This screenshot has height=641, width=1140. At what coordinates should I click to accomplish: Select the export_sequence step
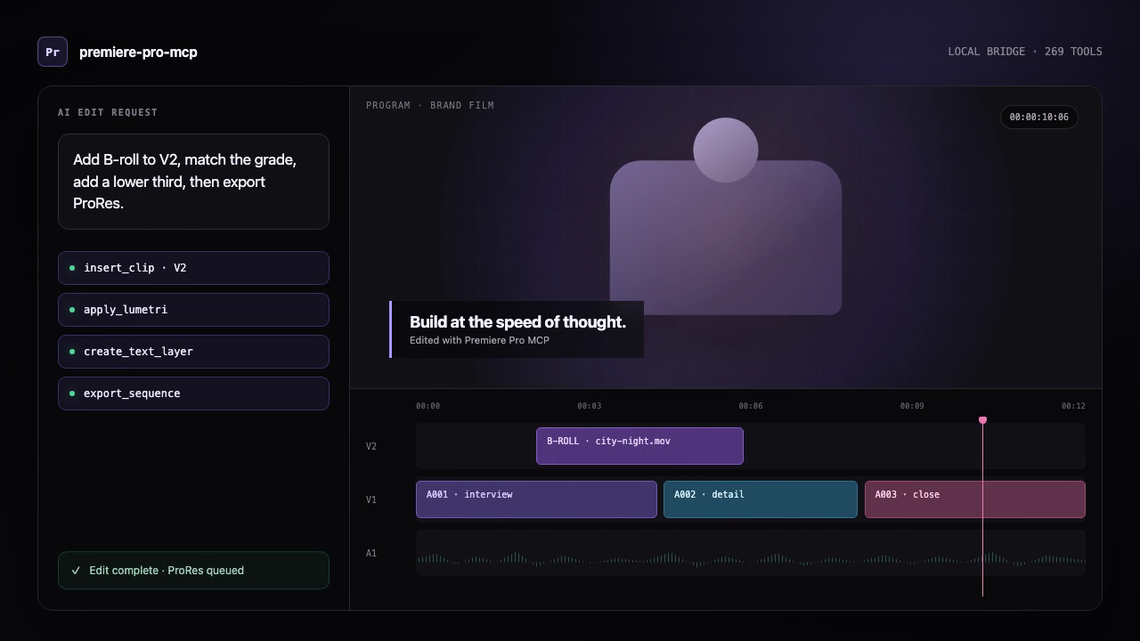(x=193, y=394)
